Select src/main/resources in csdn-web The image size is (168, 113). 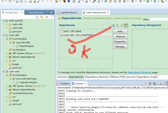point(22,93)
